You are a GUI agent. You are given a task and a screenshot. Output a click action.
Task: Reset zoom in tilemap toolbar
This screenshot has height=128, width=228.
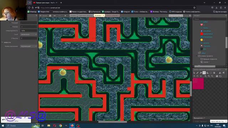212,76
